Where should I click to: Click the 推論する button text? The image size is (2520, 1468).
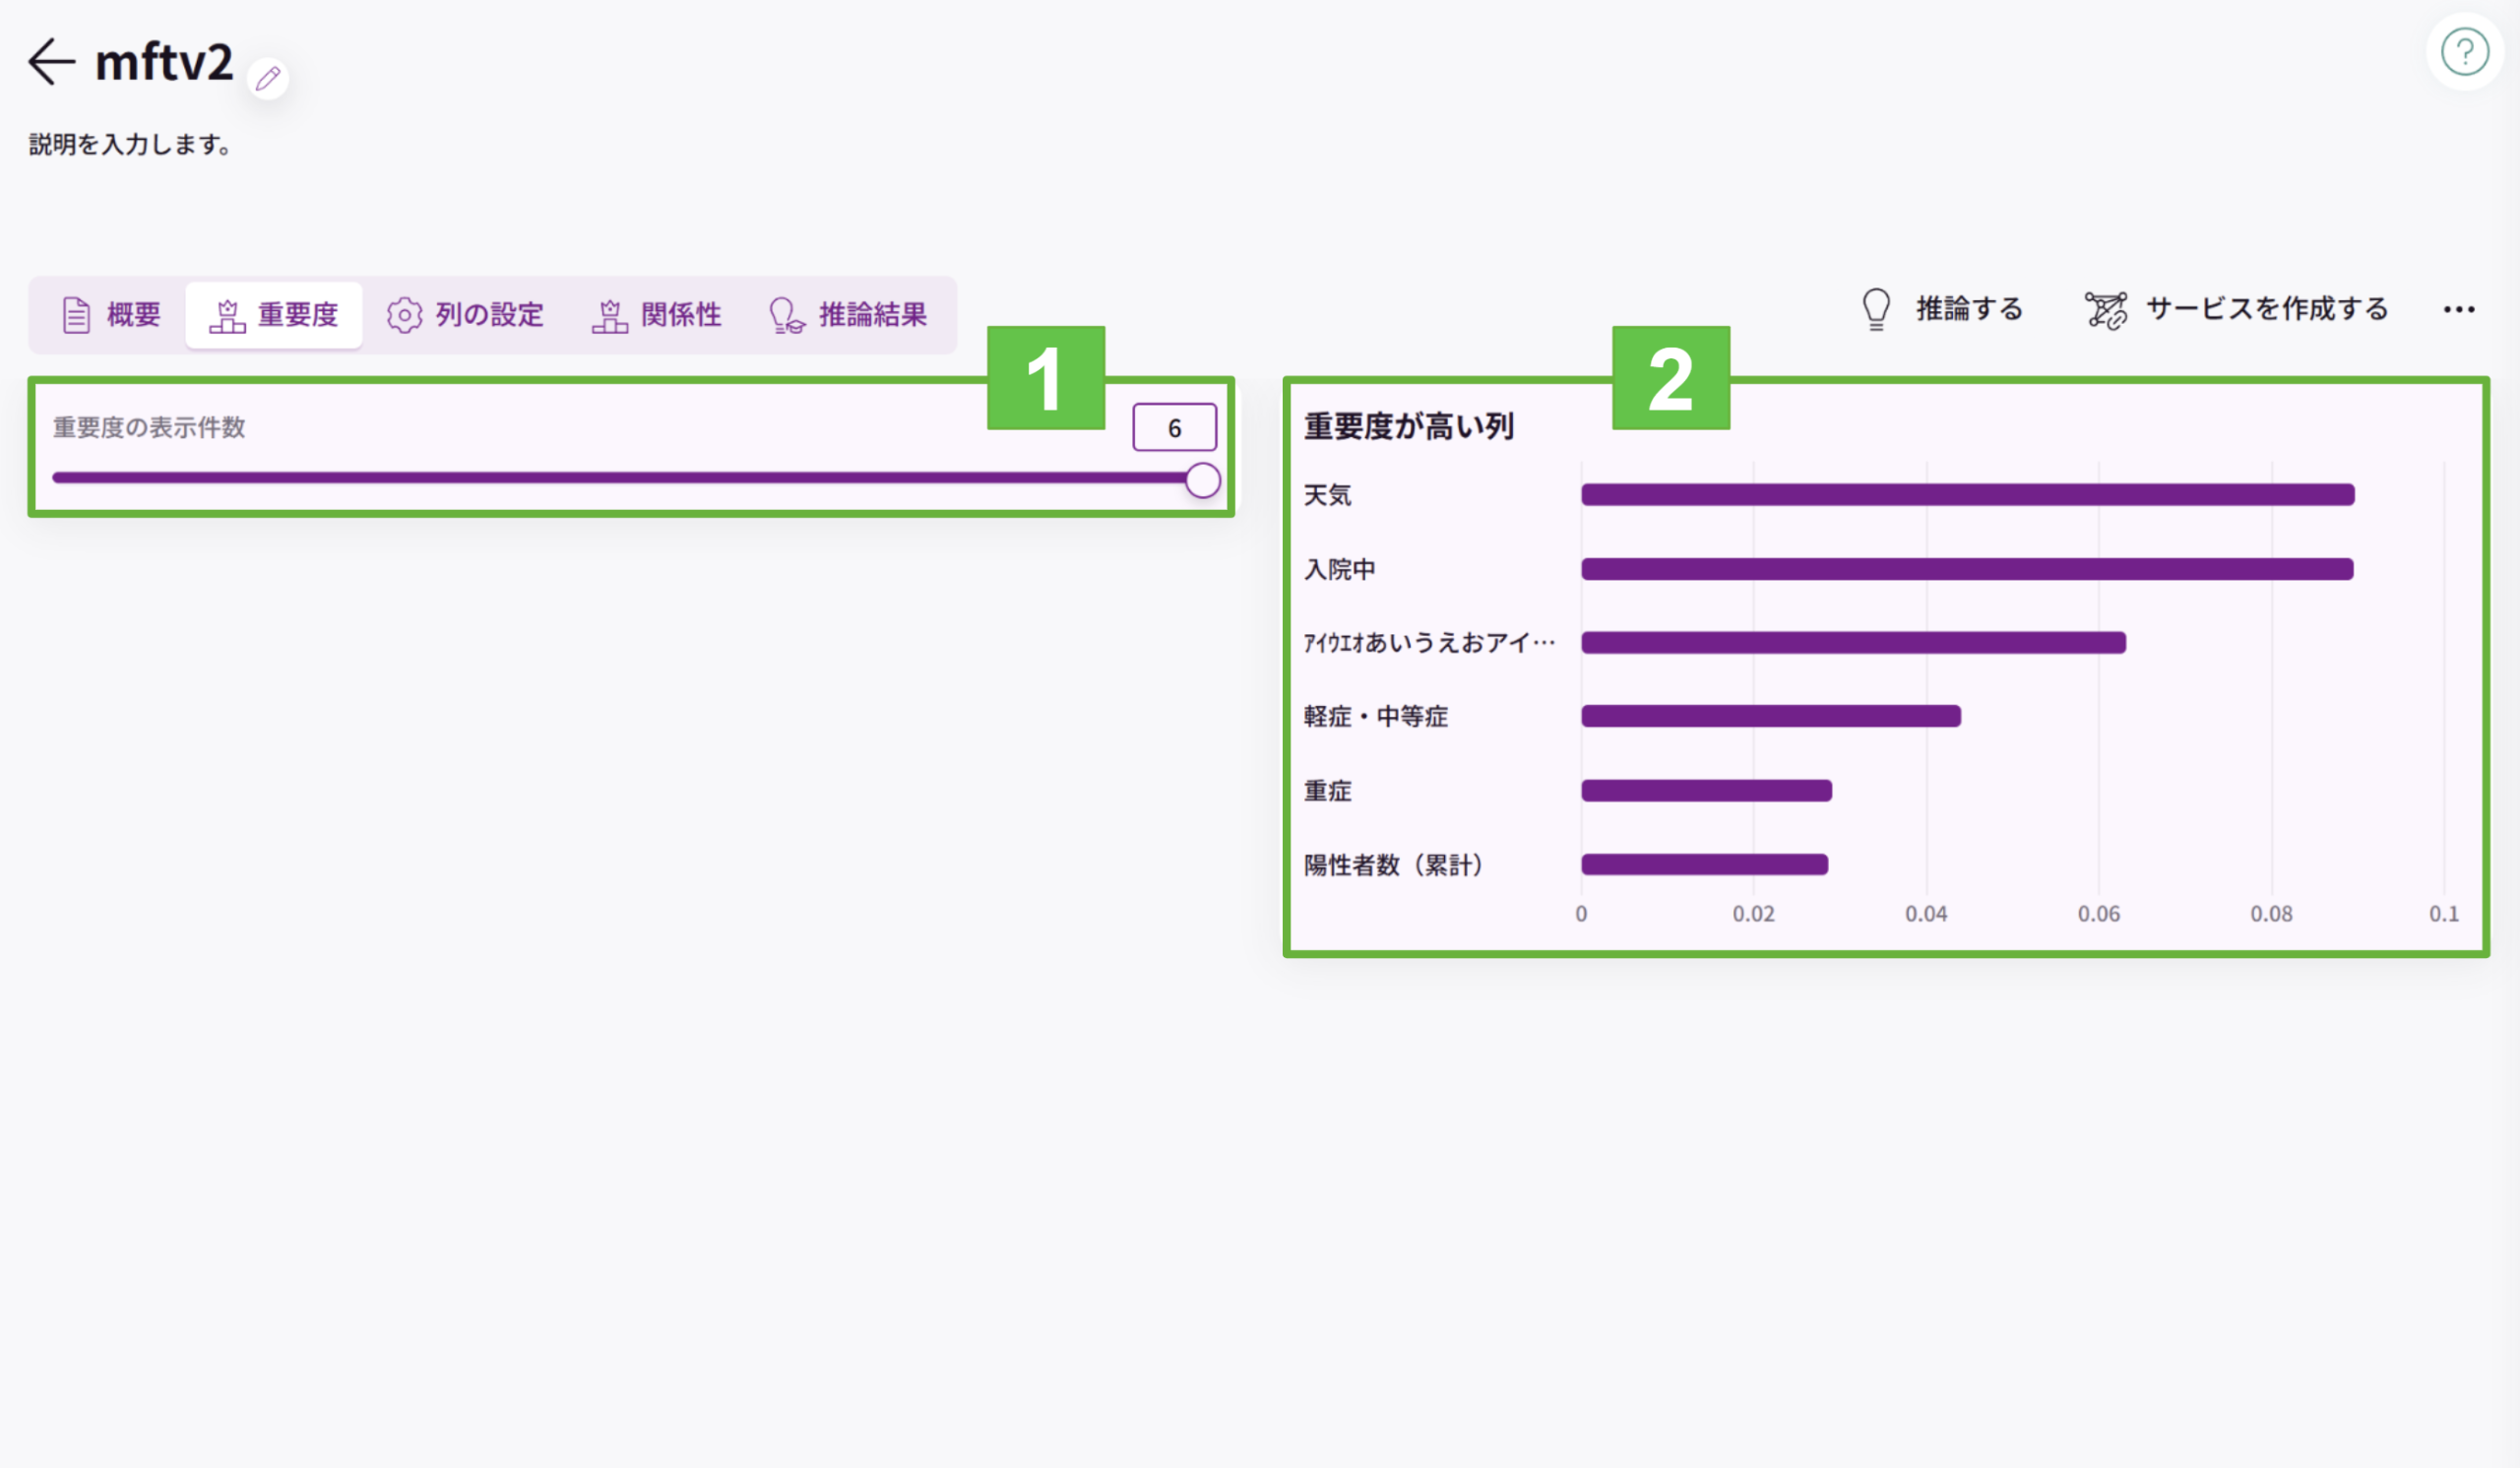click(1969, 309)
